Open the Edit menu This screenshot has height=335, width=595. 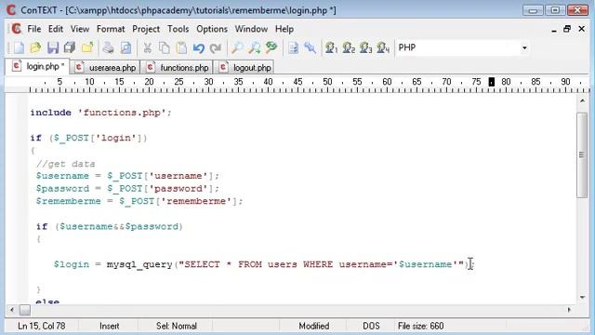(56, 29)
